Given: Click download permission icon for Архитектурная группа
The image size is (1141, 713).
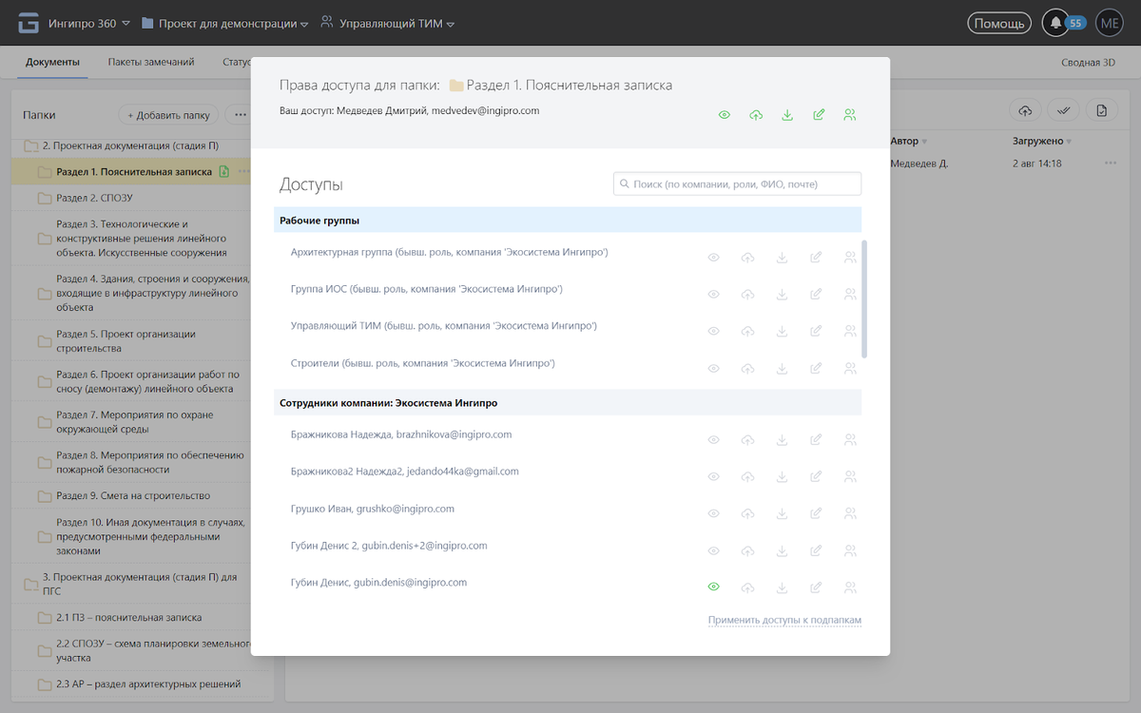Looking at the screenshot, I should 782,258.
